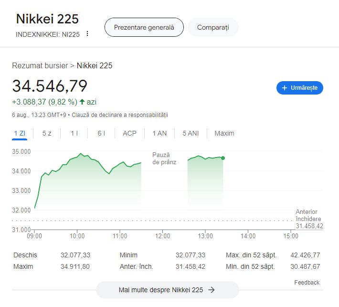Show the 1 AN chart range
Viewport: 339px width, 307px height.
click(159, 133)
